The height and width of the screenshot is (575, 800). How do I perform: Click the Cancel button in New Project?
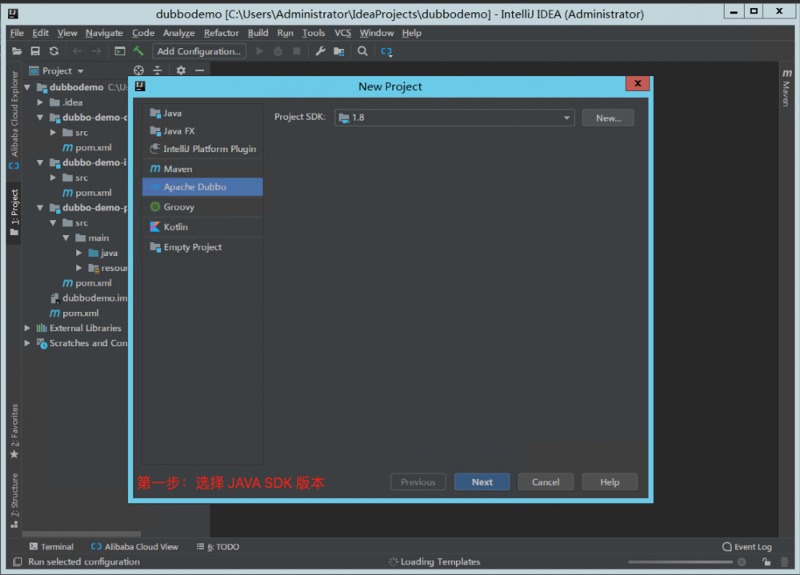(x=546, y=481)
